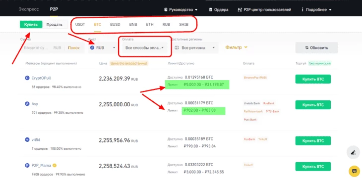The image size is (362, 178).
Task: Click the BinancePay (RUB) payment tag
Action: [255, 78]
